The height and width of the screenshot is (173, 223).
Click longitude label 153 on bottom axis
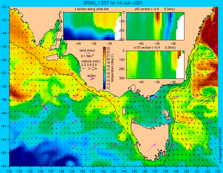coord(218,171)
